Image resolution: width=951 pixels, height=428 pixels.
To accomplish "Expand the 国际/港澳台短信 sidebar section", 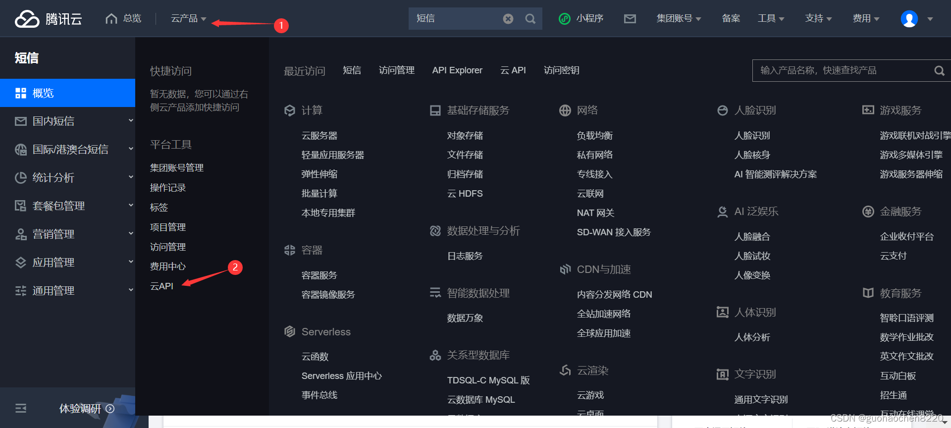I will (x=131, y=149).
